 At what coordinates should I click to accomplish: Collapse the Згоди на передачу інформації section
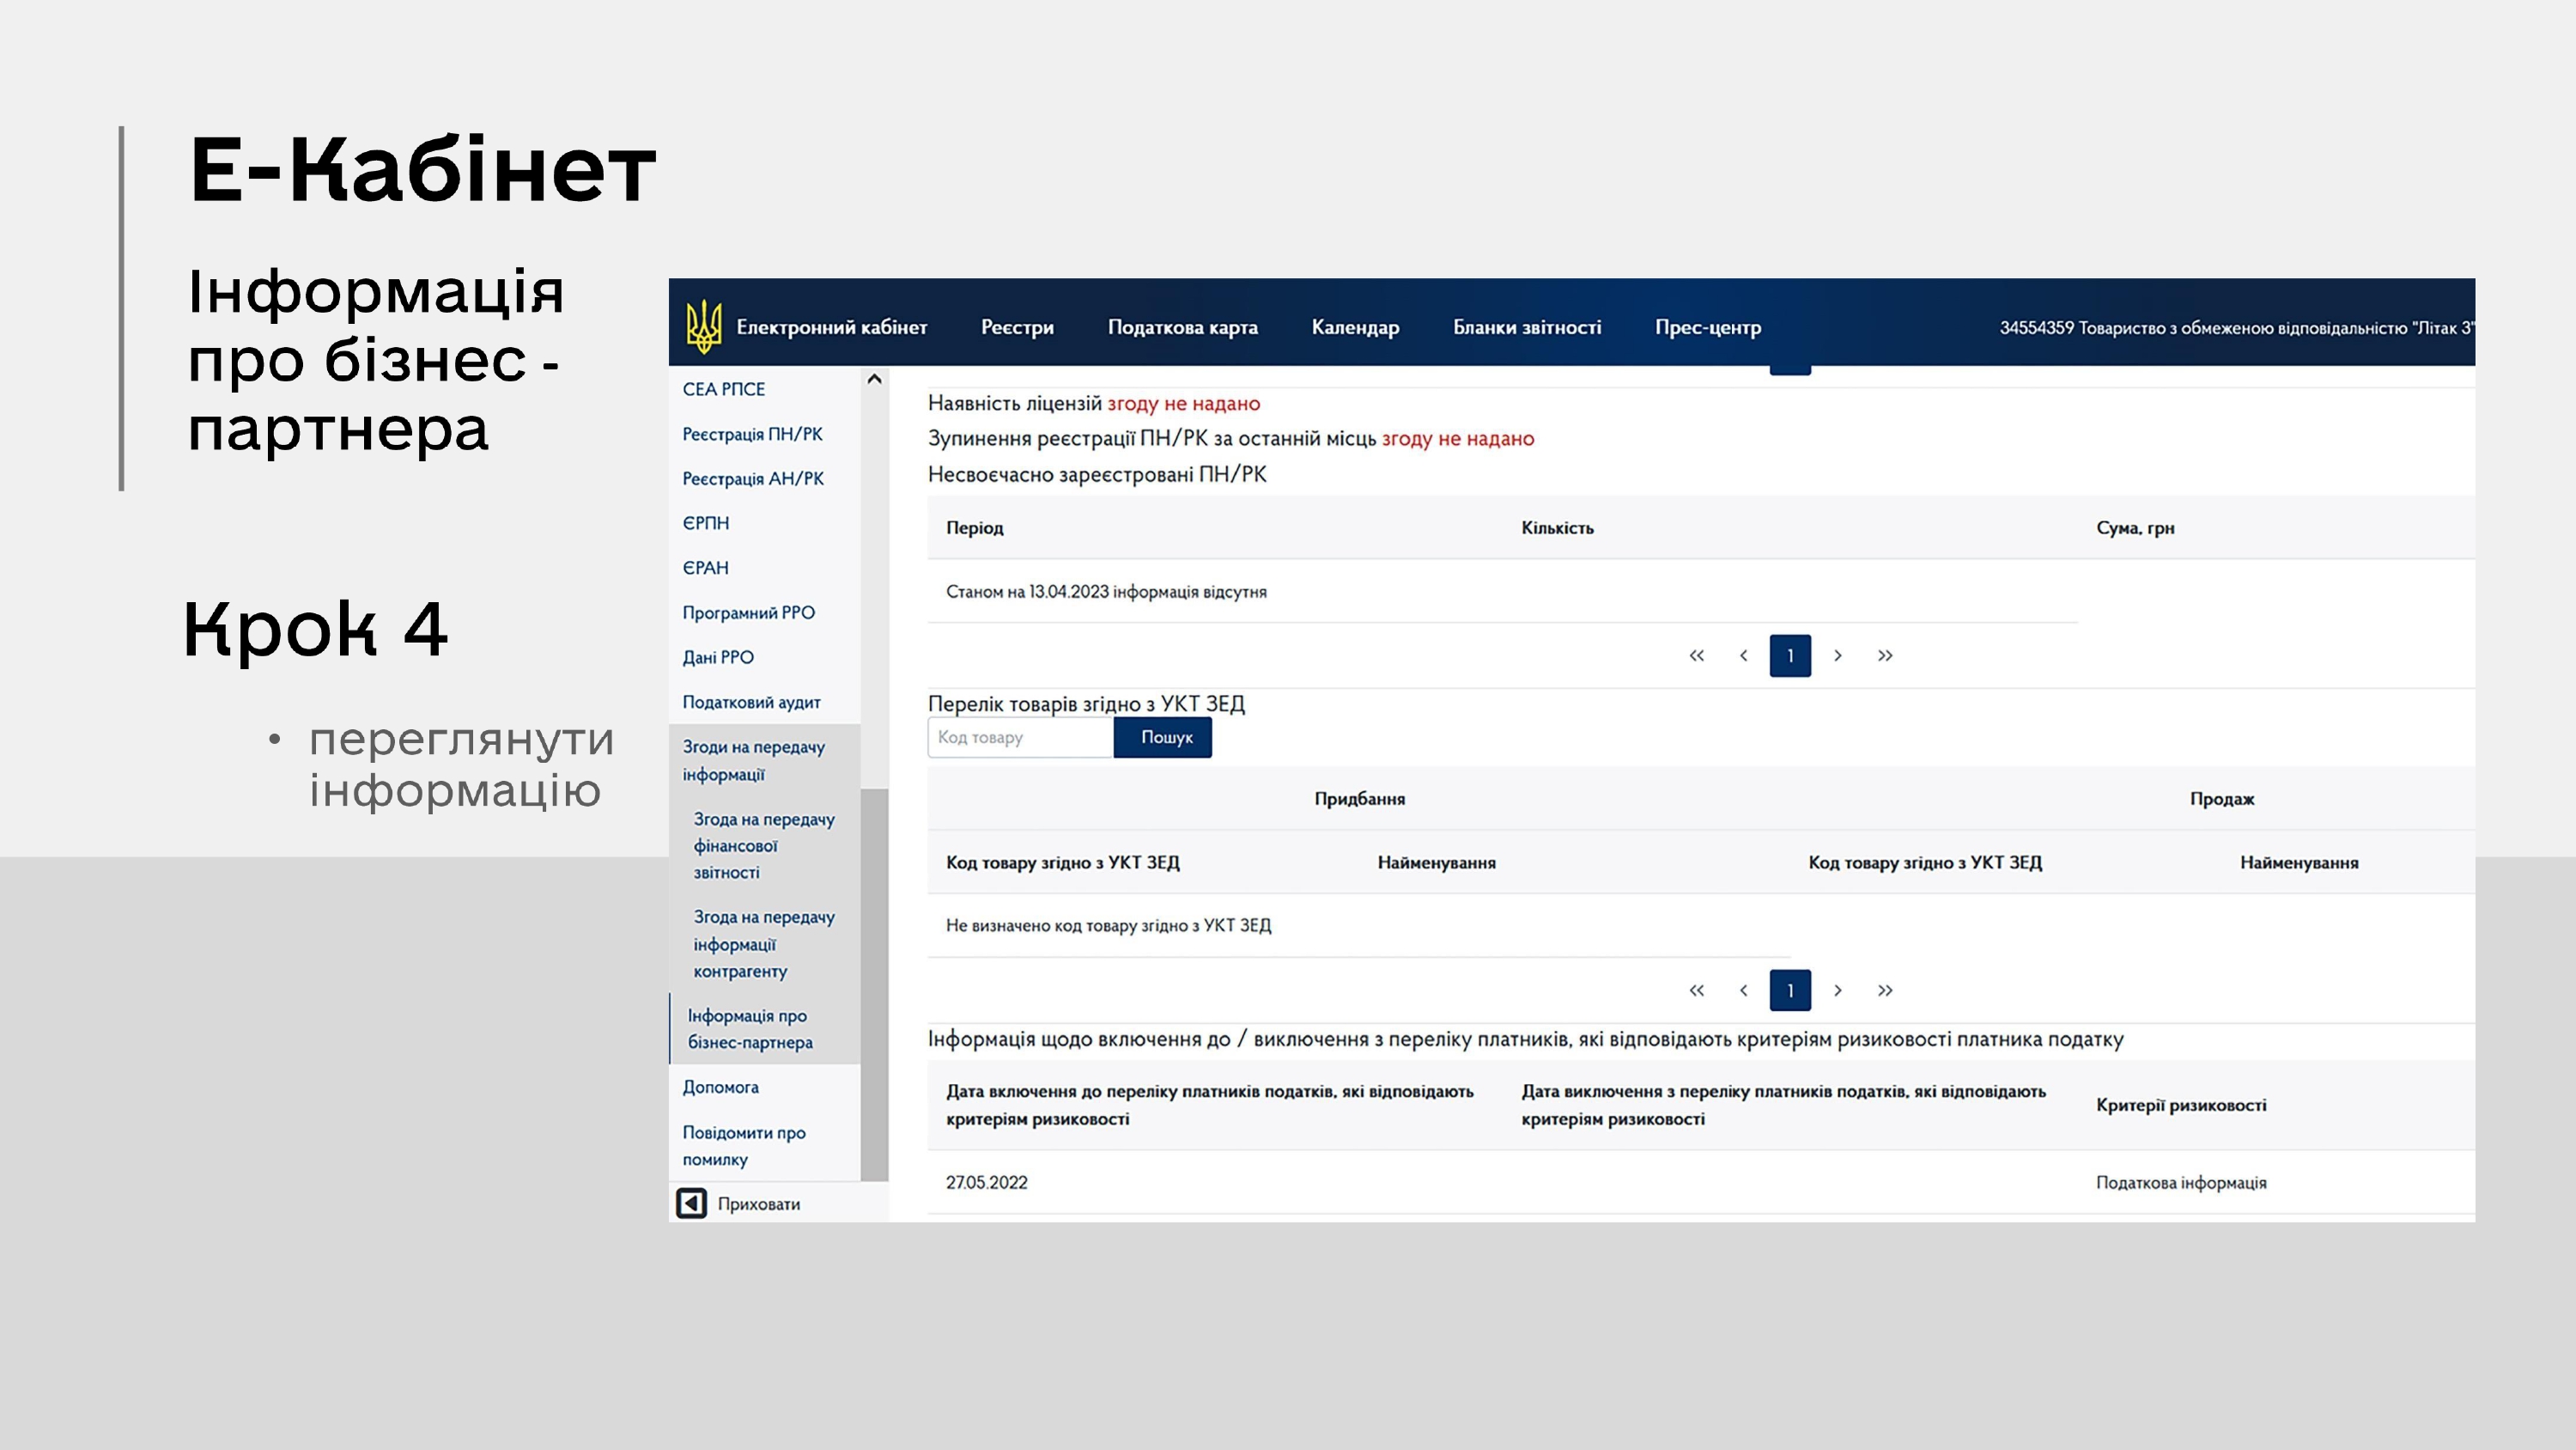pos(753,759)
